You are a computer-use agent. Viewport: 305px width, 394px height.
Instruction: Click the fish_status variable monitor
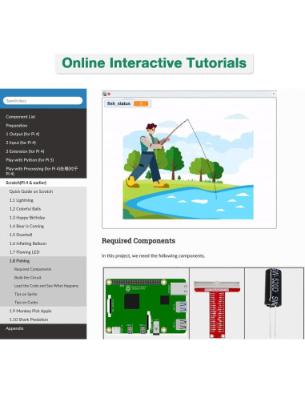tap(128, 103)
